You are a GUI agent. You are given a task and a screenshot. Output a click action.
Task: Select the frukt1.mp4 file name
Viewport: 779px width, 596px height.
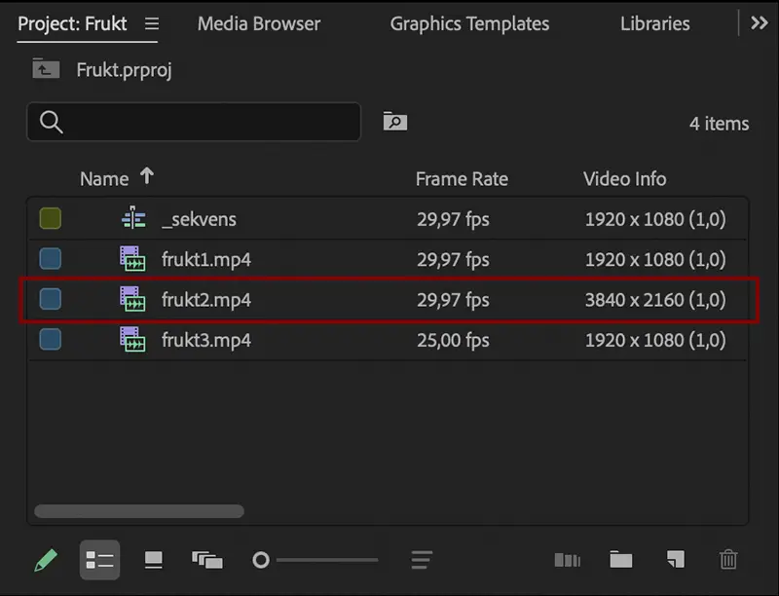coord(206,259)
